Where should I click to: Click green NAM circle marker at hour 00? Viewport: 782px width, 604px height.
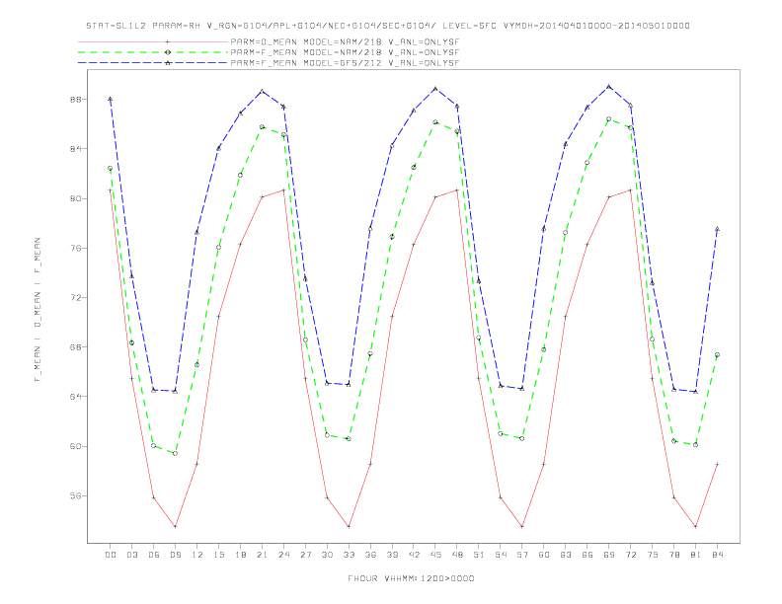[111, 169]
